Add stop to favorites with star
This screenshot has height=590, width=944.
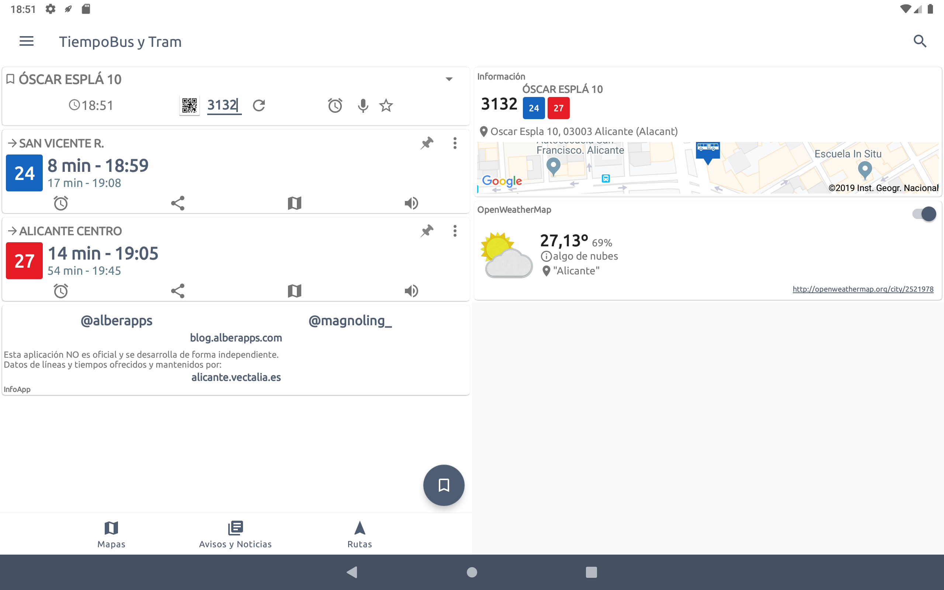[386, 105]
